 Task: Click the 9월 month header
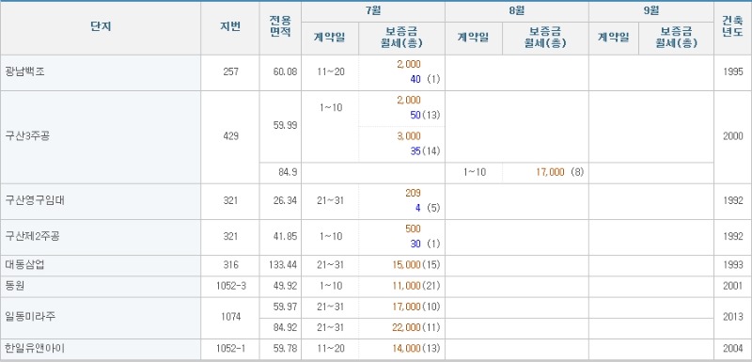tap(651, 11)
